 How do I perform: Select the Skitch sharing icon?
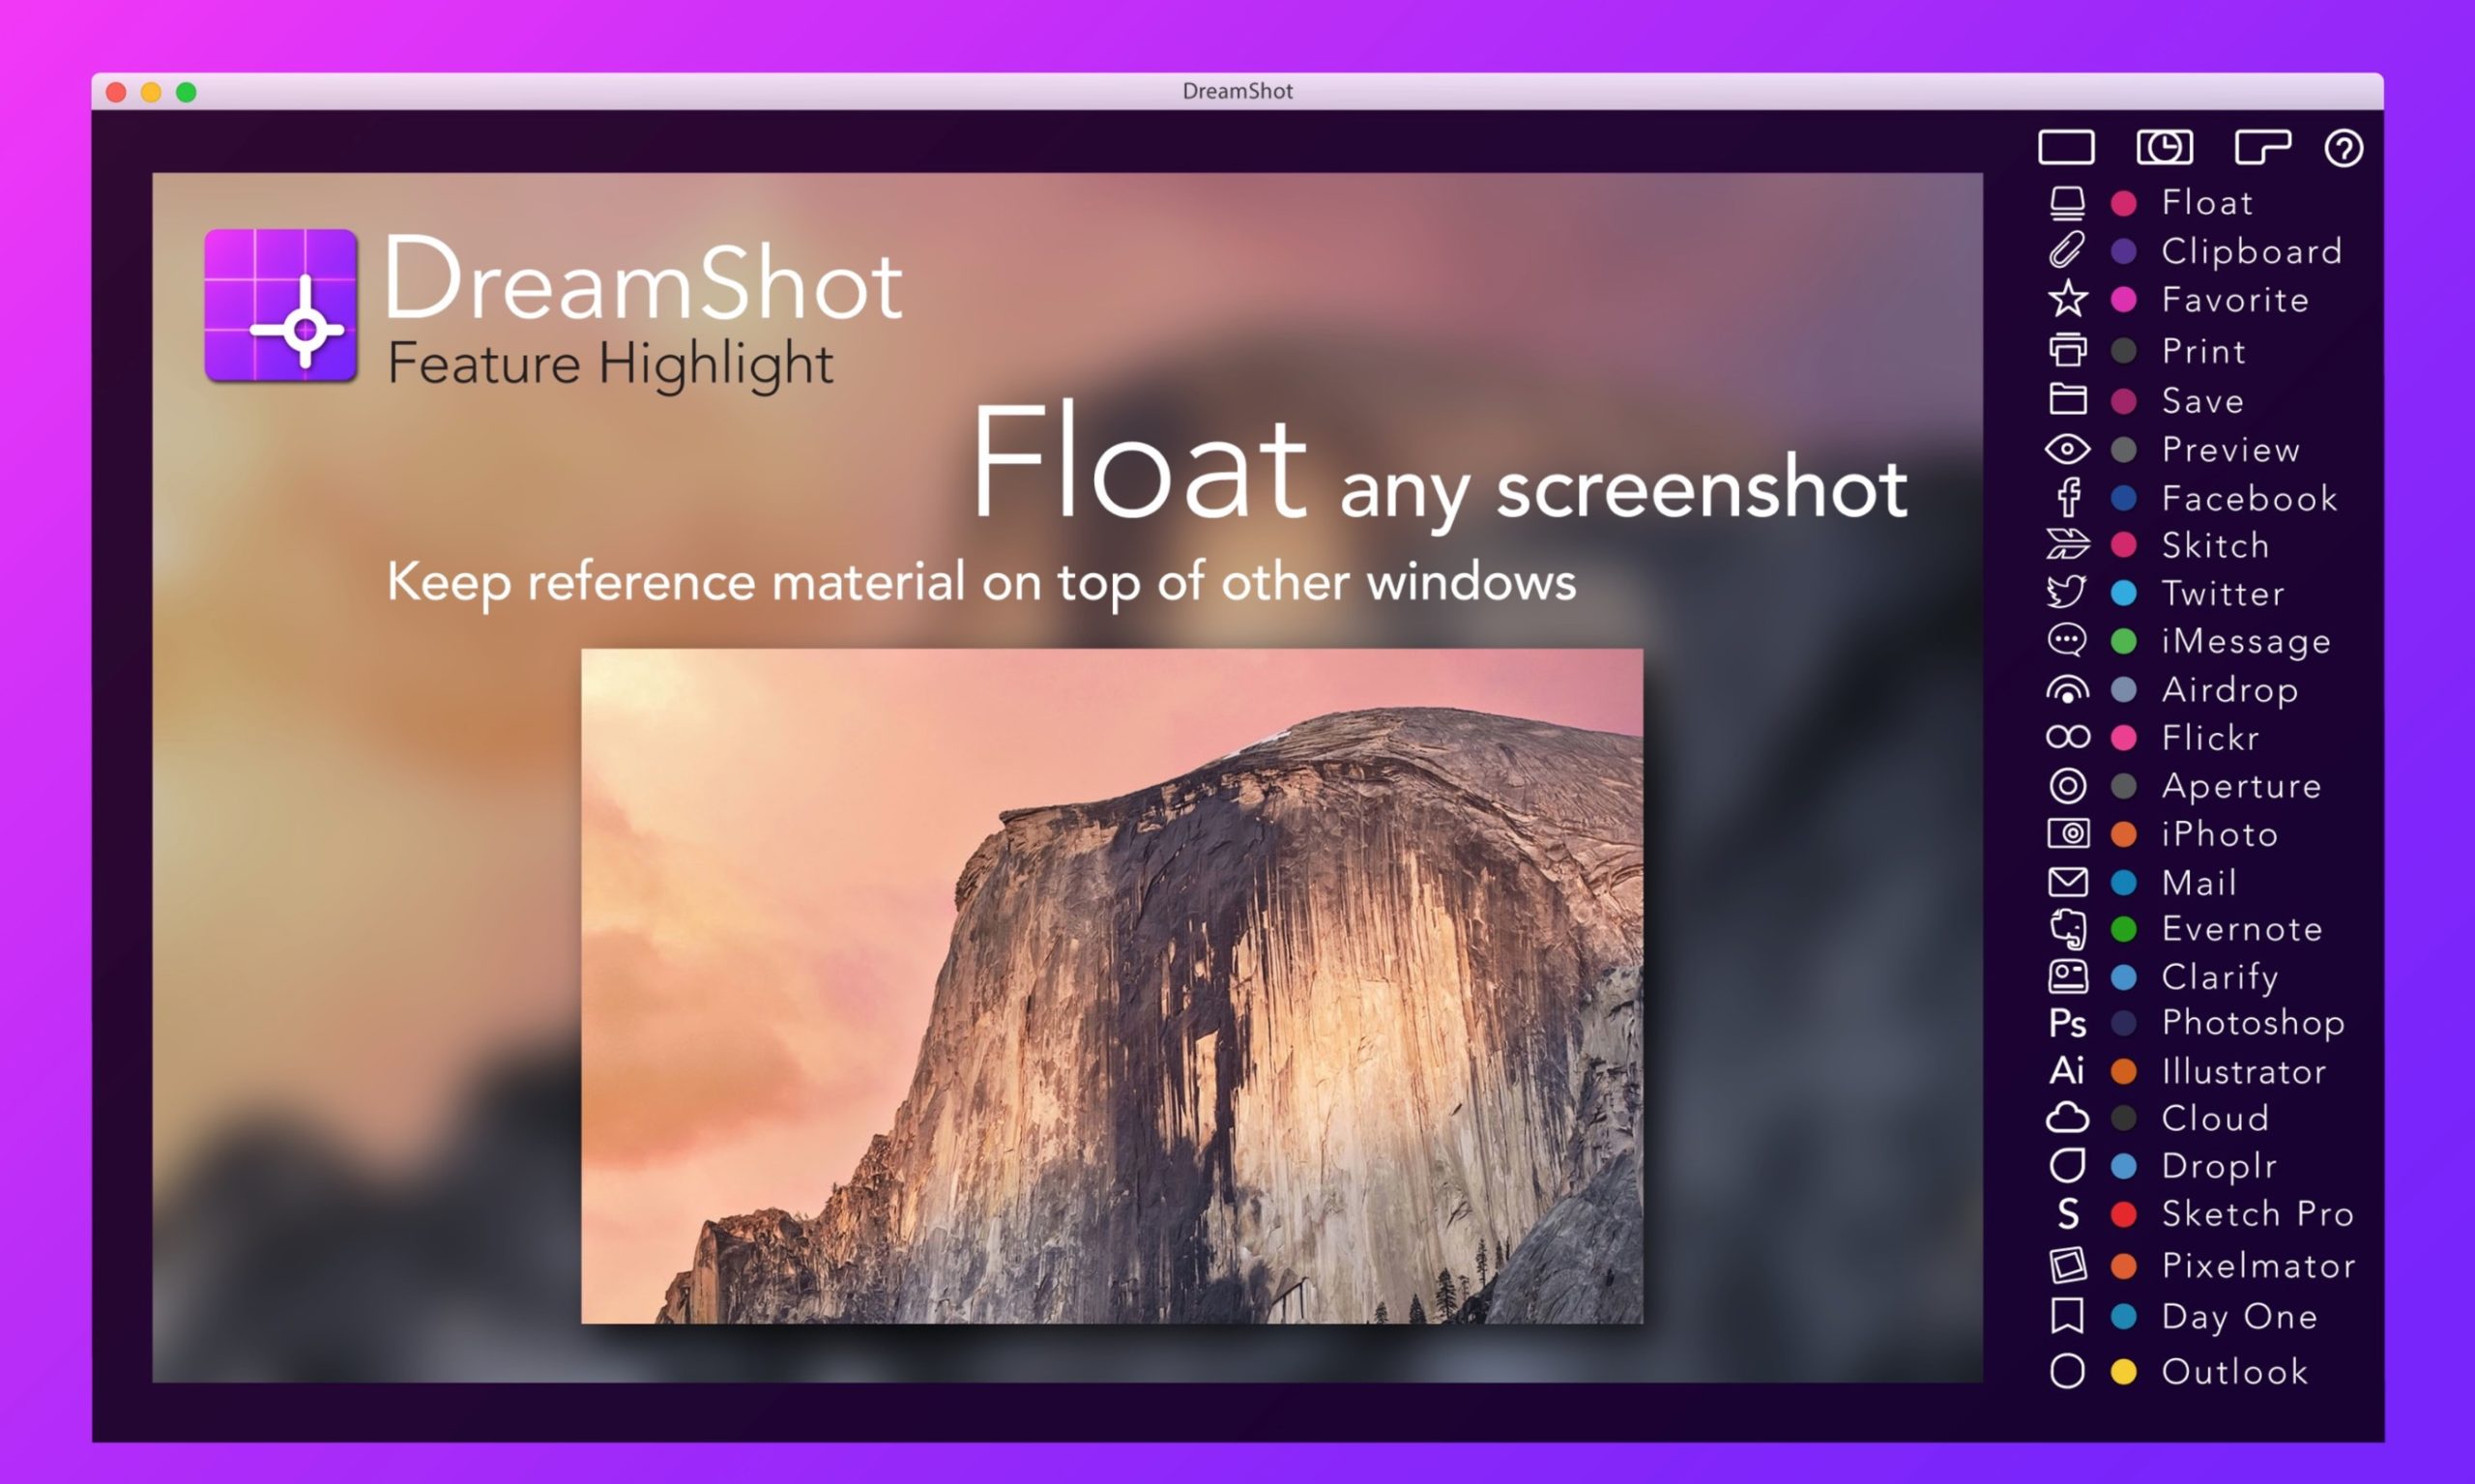2068,545
